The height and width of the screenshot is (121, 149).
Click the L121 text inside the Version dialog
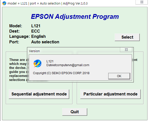click(50, 61)
